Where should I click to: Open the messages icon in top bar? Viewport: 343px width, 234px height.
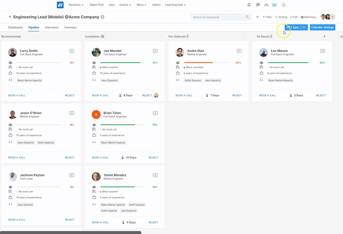coord(258,5)
